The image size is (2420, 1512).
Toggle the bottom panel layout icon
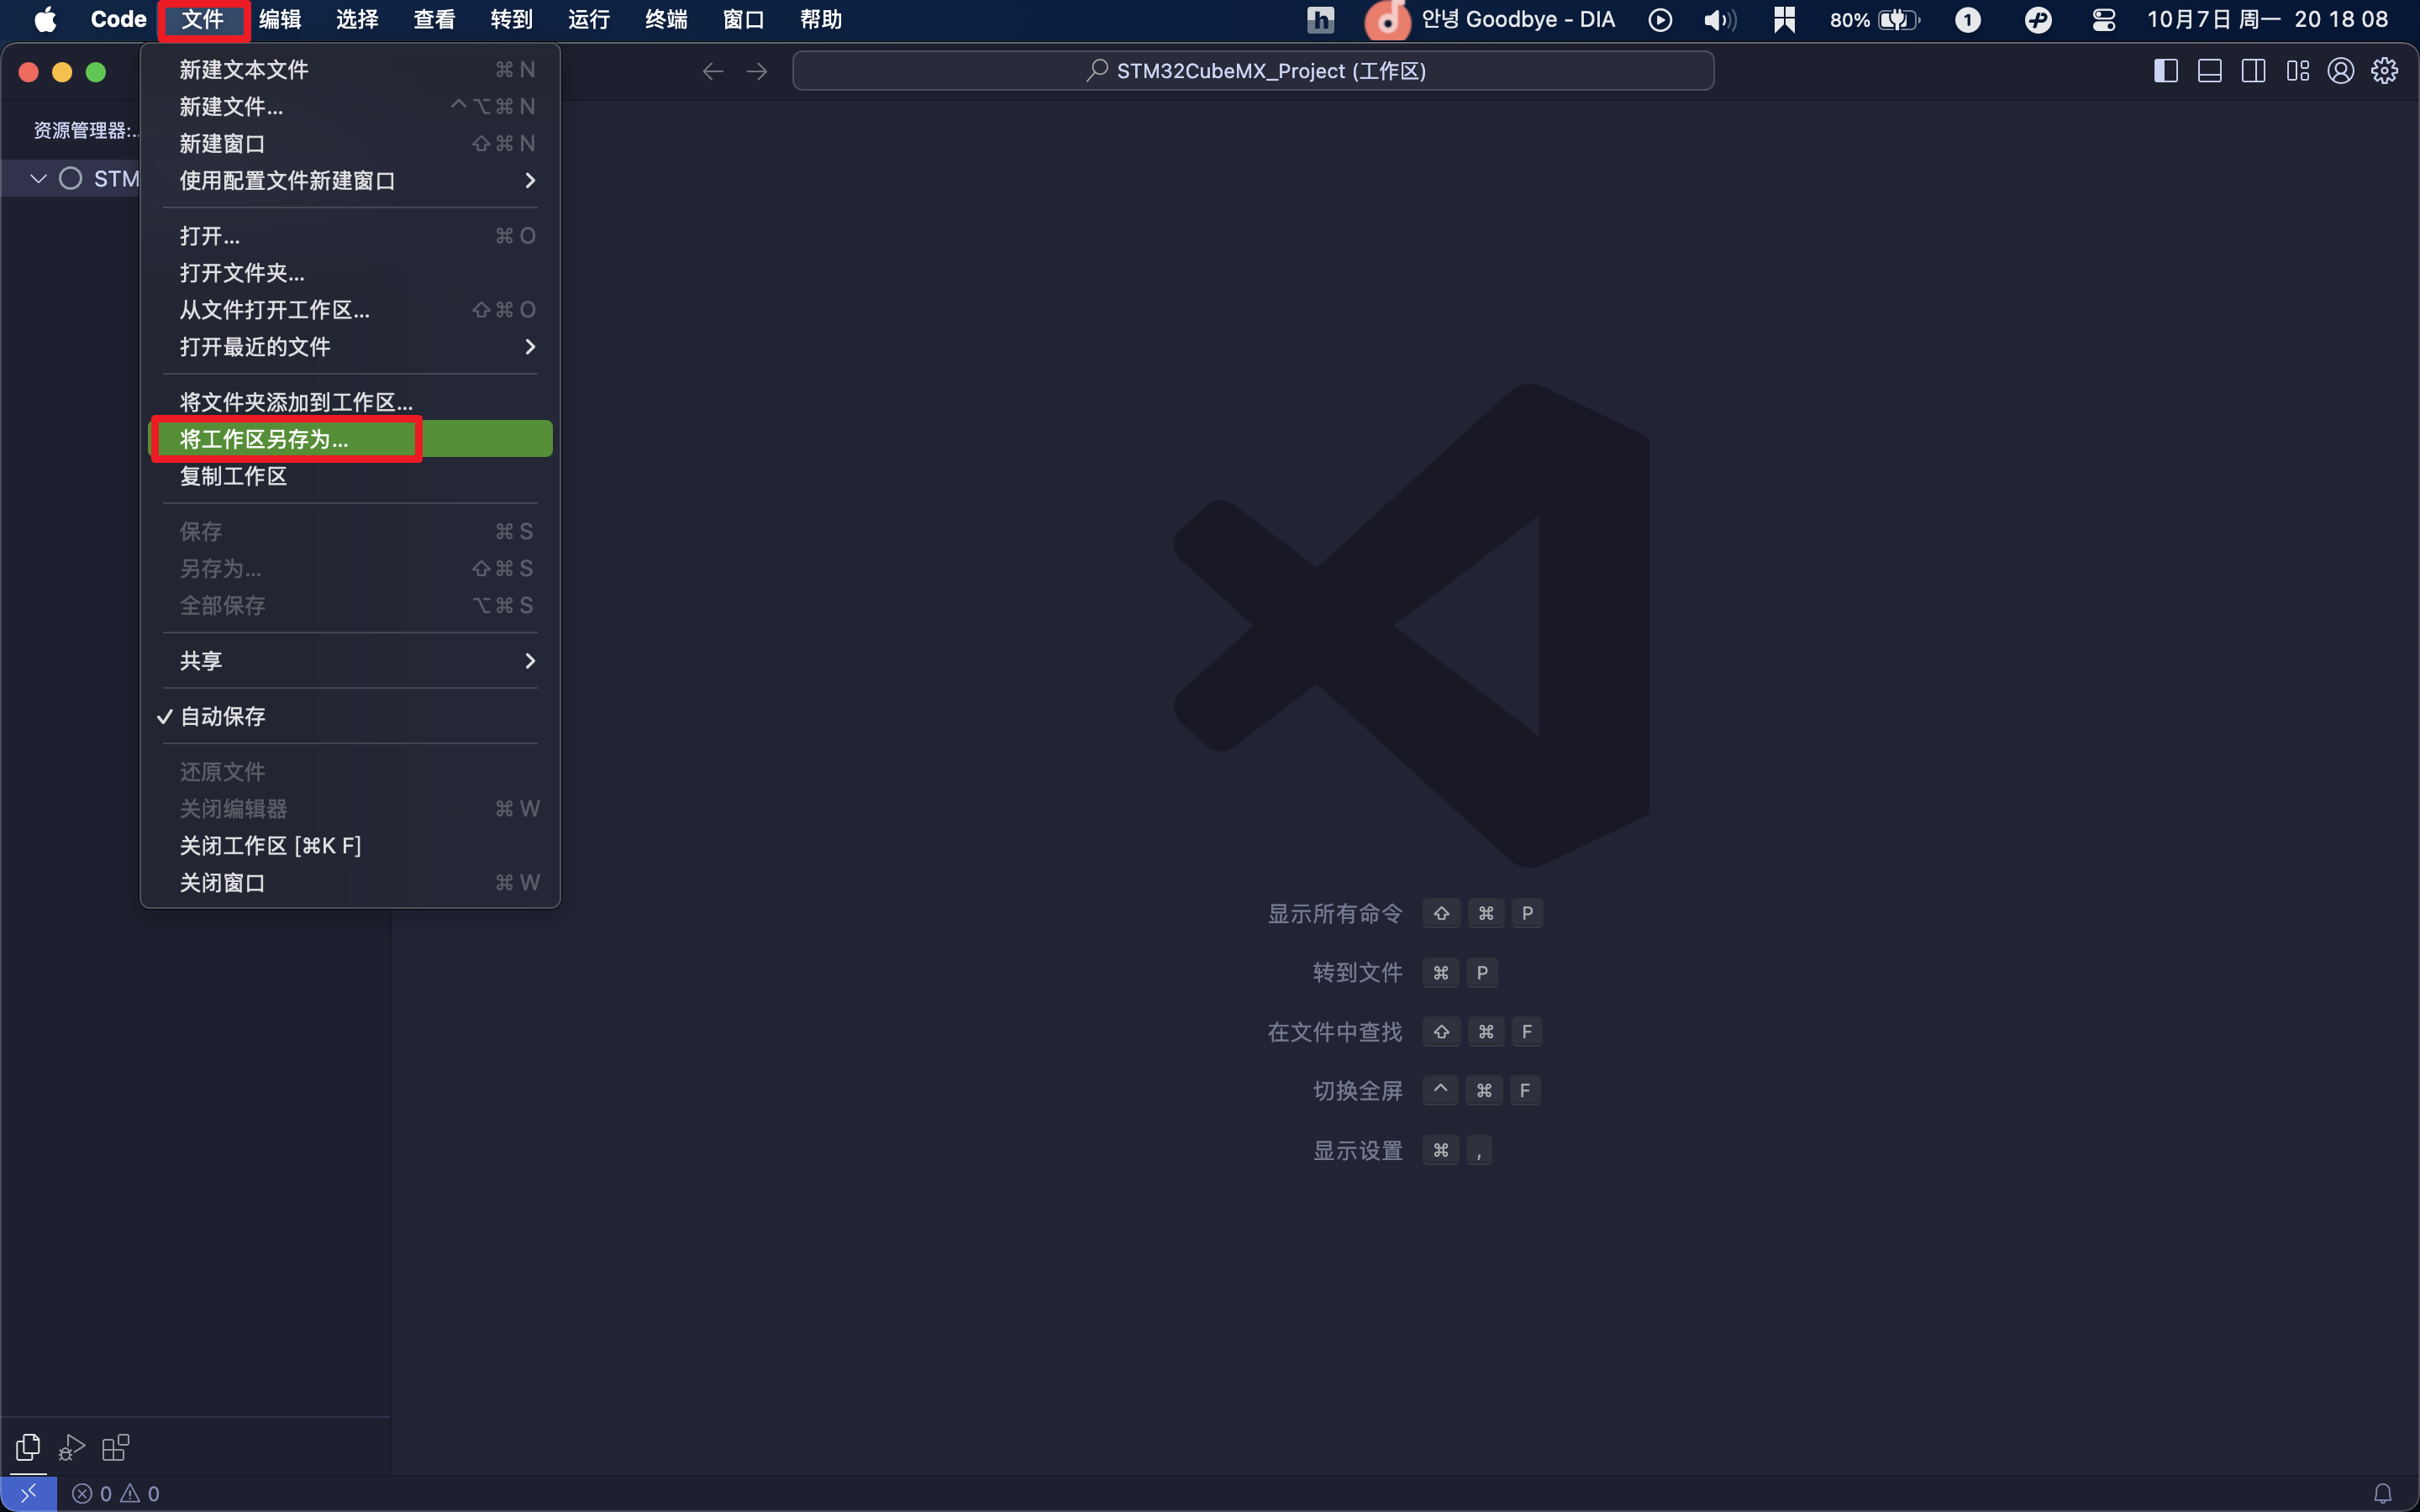coord(2209,71)
